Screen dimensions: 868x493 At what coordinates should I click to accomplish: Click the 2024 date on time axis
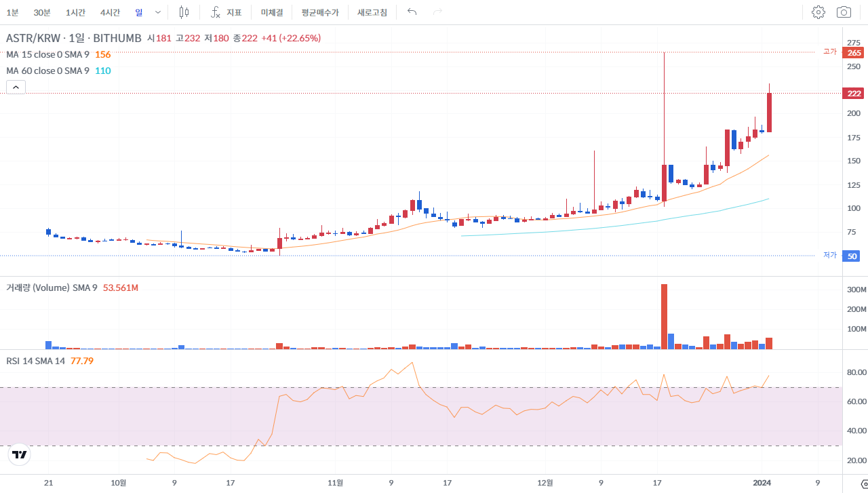[x=762, y=483]
